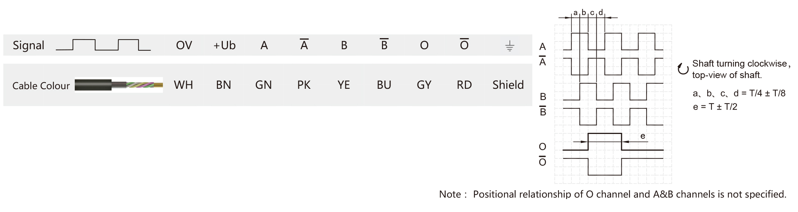
Task: Select the PK cable colour cell
Action: coord(304,85)
